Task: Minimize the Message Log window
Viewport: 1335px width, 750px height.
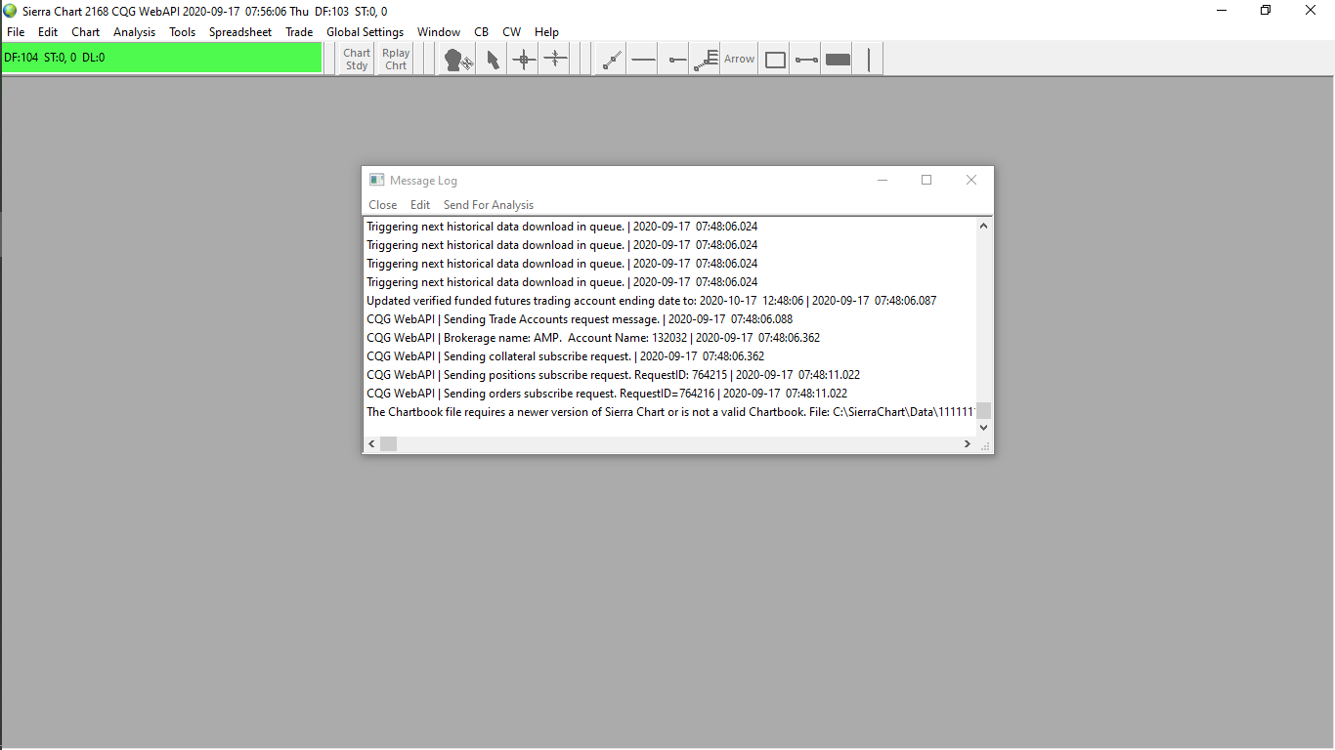Action: [x=883, y=180]
